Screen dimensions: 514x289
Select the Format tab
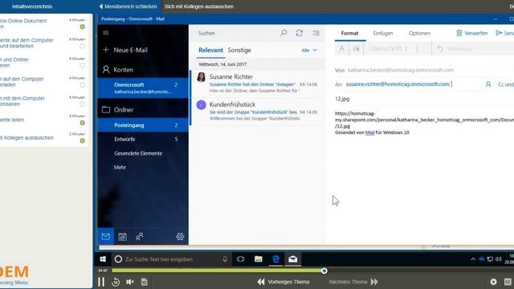pyautogui.click(x=350, y=34)
